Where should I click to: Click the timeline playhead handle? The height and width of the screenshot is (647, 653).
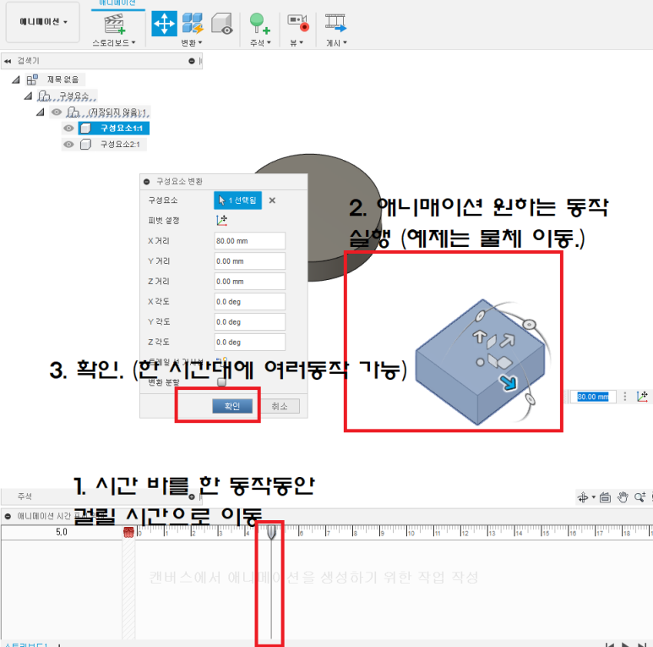tap(271, 532)
